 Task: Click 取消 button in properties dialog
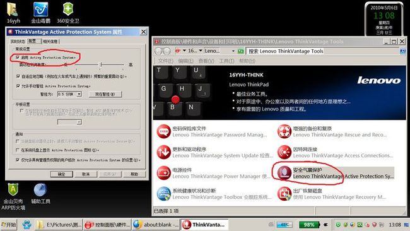[x=86, y=174]
